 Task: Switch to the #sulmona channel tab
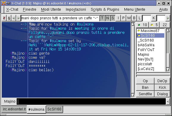point(36,109)
